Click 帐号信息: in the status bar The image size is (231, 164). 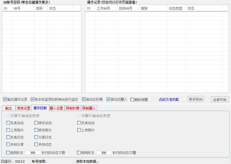pos(39,162)
